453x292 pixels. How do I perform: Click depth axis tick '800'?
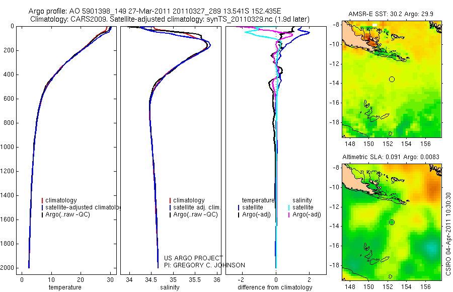click(8, 123)
